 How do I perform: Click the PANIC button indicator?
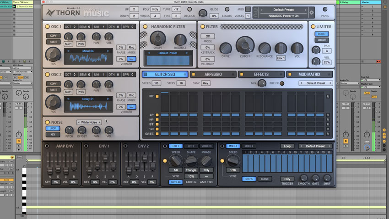pyautogui.click(x=325, y=9)
